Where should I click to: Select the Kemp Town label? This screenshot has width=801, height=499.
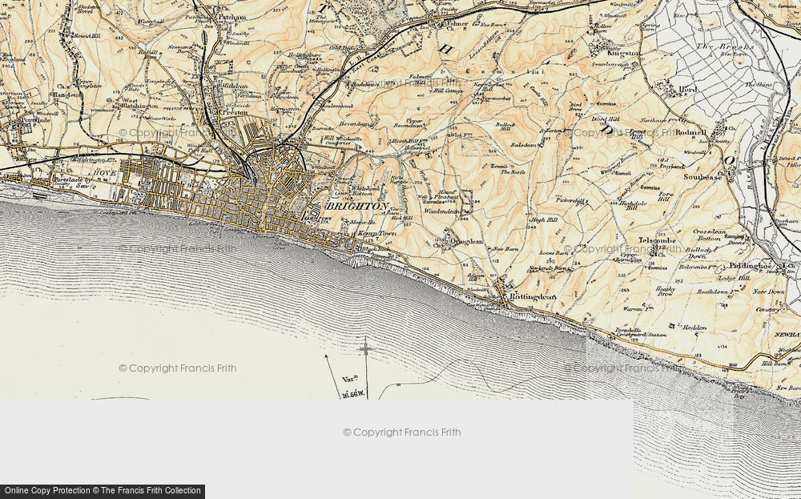click(376, 233)
